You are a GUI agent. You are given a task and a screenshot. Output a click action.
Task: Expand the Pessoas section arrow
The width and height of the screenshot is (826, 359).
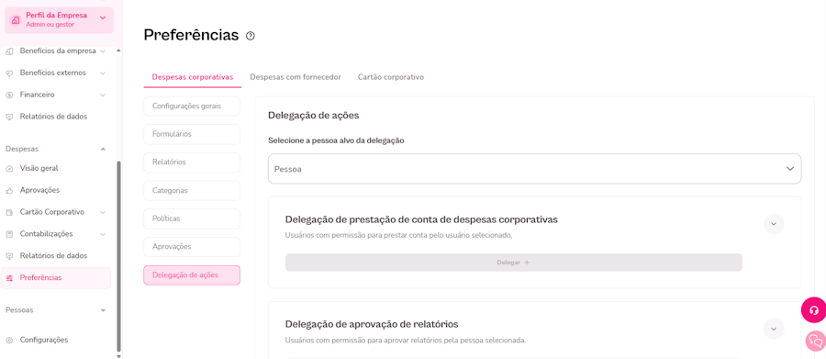(x=103, y=310)
